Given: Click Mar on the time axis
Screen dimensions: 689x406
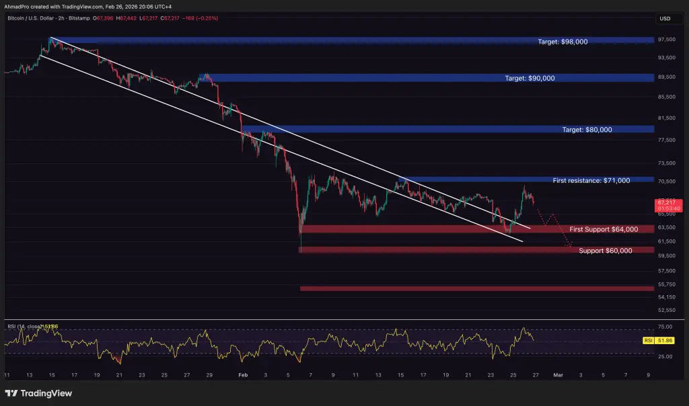Looking at the screenshot, I should [558, 375].
